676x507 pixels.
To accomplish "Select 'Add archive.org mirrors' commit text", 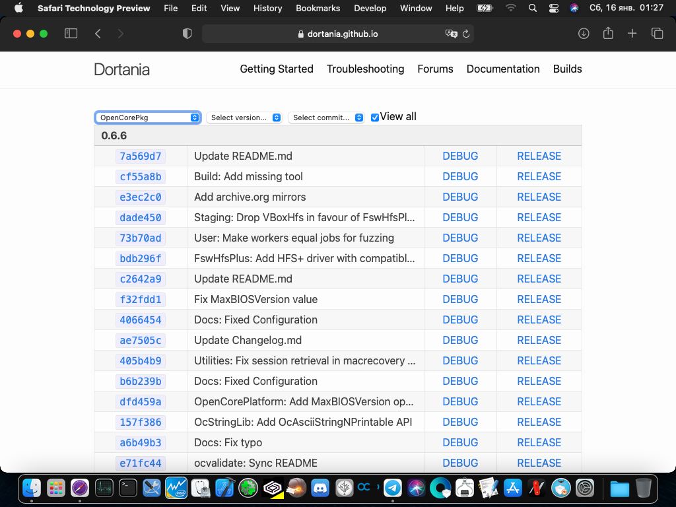I will [250, 197].
